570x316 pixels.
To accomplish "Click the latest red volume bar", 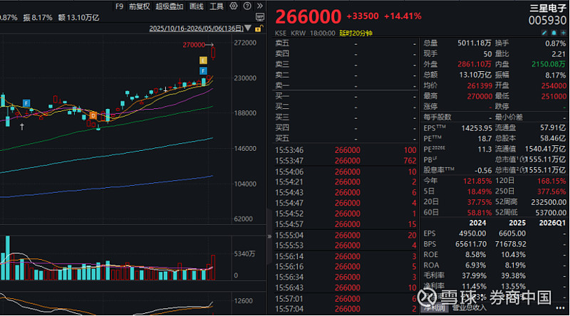I will pos(213,268).
